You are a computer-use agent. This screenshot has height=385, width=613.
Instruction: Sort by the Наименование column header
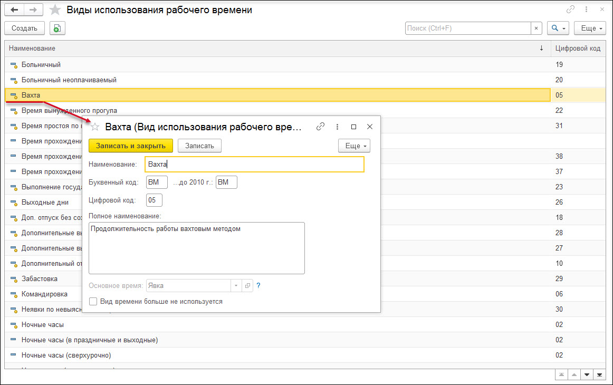click(x=264, y=49)
